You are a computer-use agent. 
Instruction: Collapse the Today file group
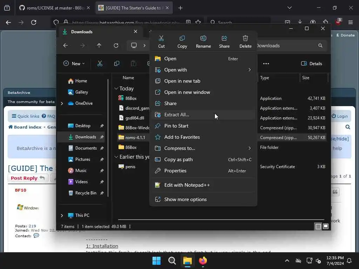click(x=116, y=89)
